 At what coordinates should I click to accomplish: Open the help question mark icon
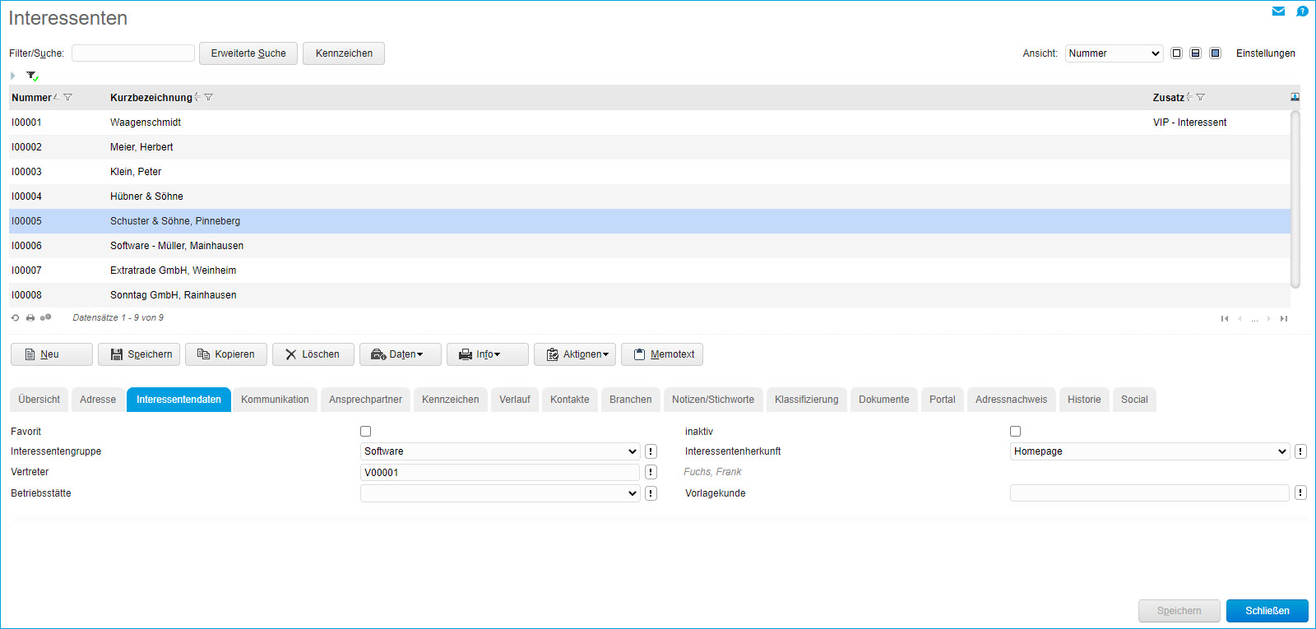click(1302, 12)
